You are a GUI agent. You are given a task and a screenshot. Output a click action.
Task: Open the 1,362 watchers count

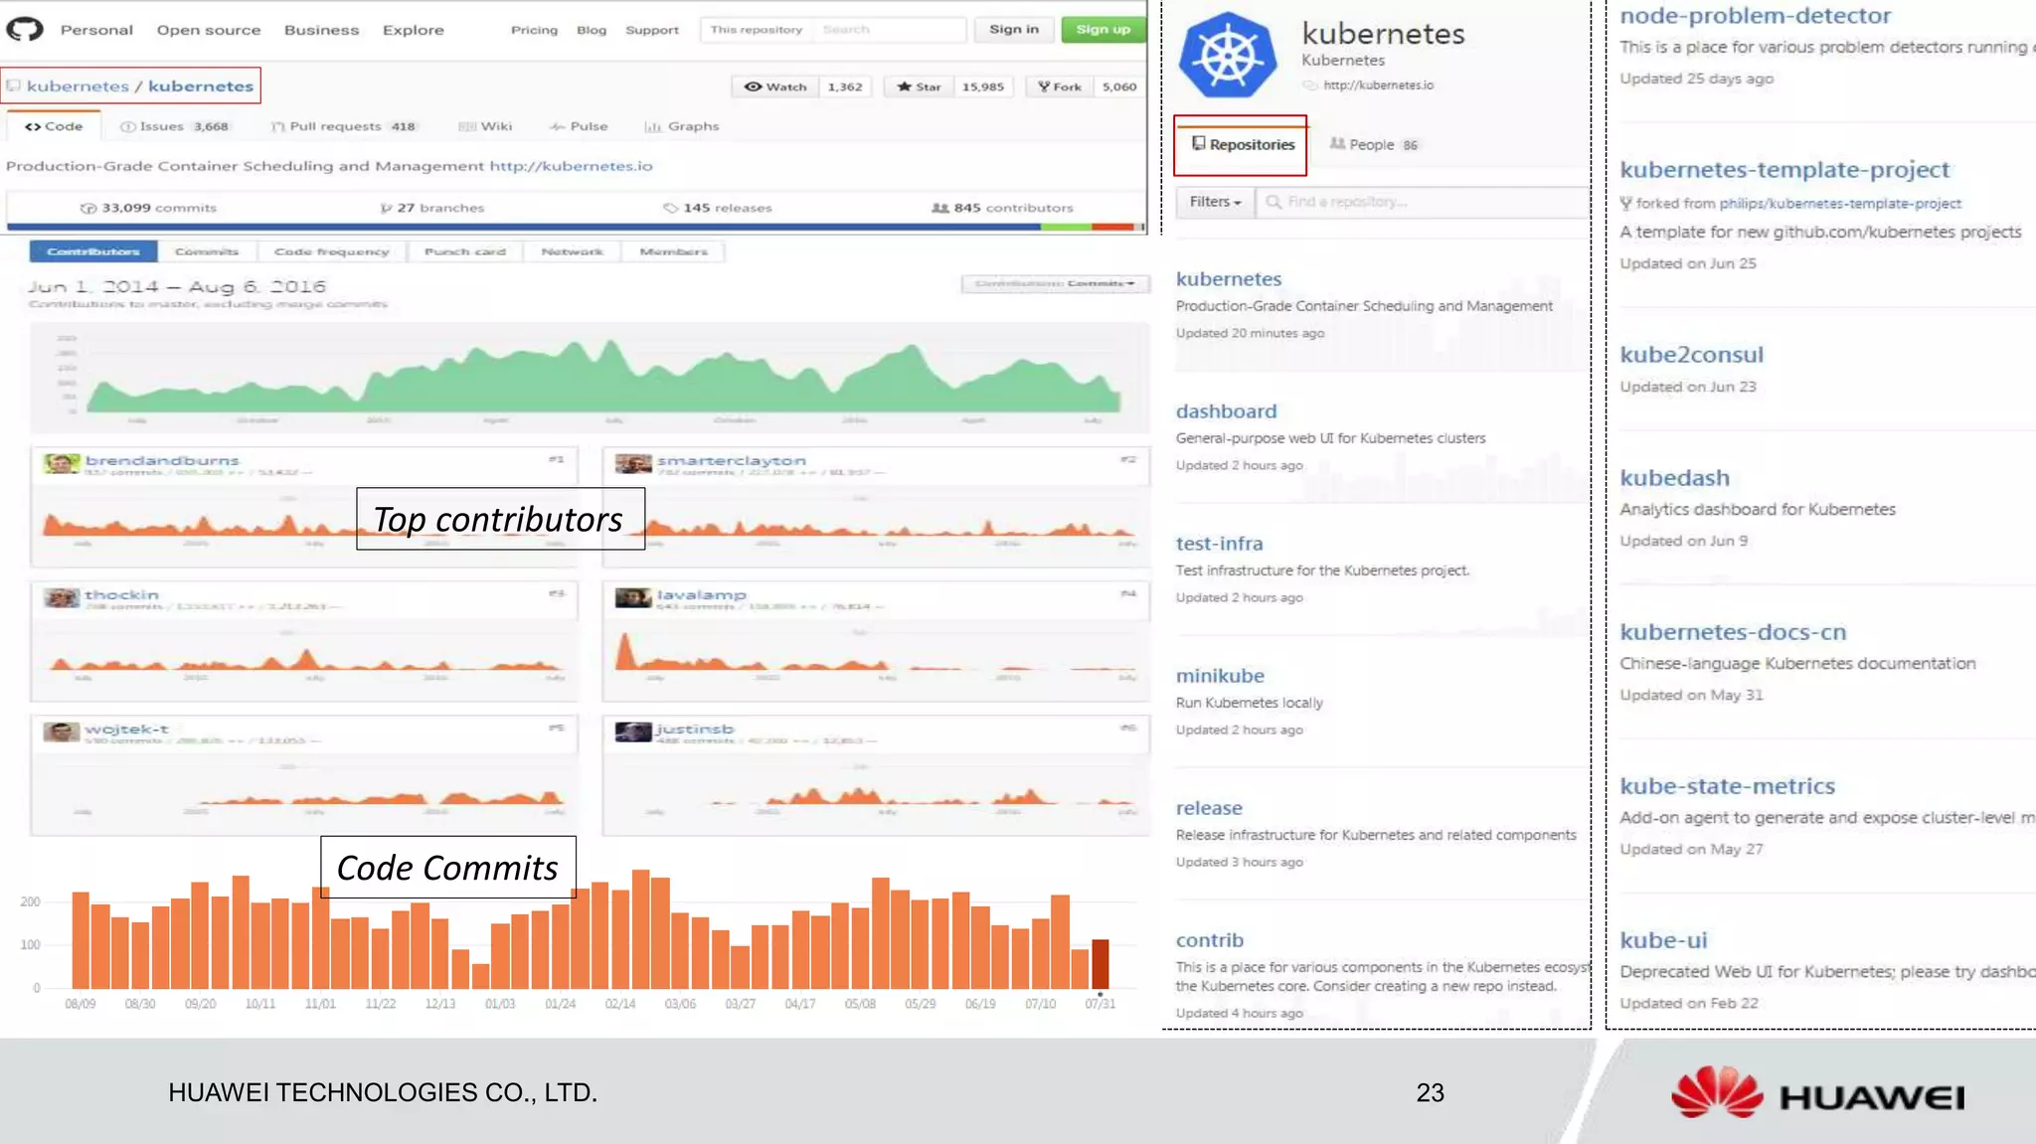[845, 86]
